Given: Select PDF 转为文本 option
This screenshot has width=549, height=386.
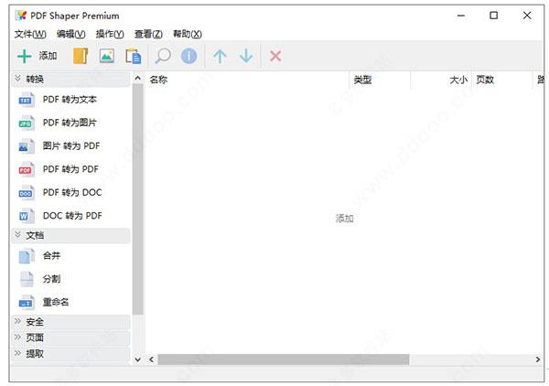Looking at the screenshot, I should point(70,100).
